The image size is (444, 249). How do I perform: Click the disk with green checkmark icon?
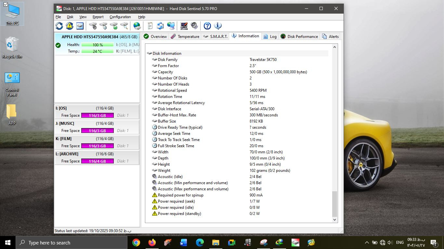pos(114,26)
